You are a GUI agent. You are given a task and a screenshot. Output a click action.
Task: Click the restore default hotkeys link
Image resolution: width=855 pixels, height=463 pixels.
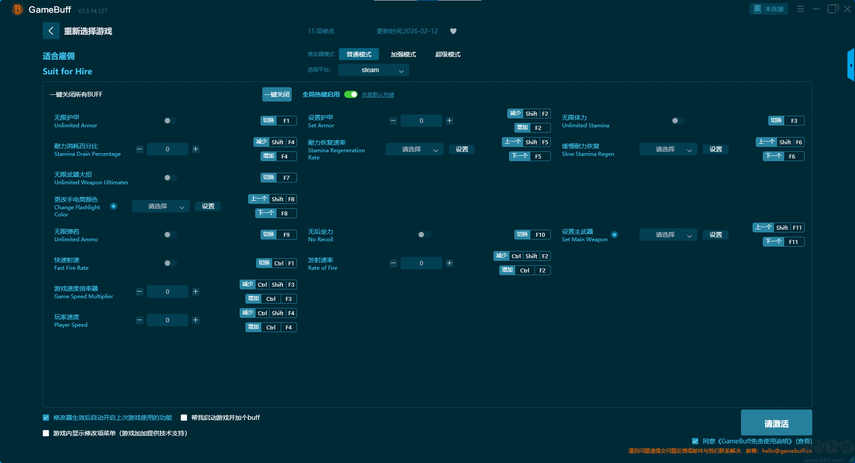pos(378,95)
